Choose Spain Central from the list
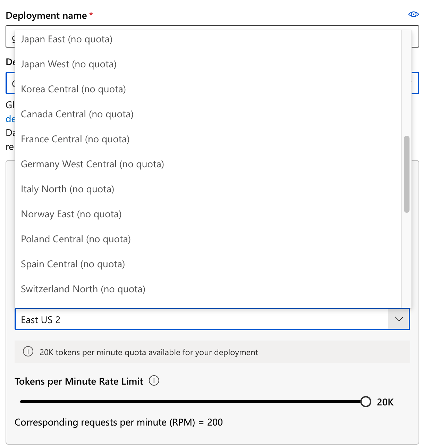The width and height of the screenshot is (422, 445). coord(208,264)
